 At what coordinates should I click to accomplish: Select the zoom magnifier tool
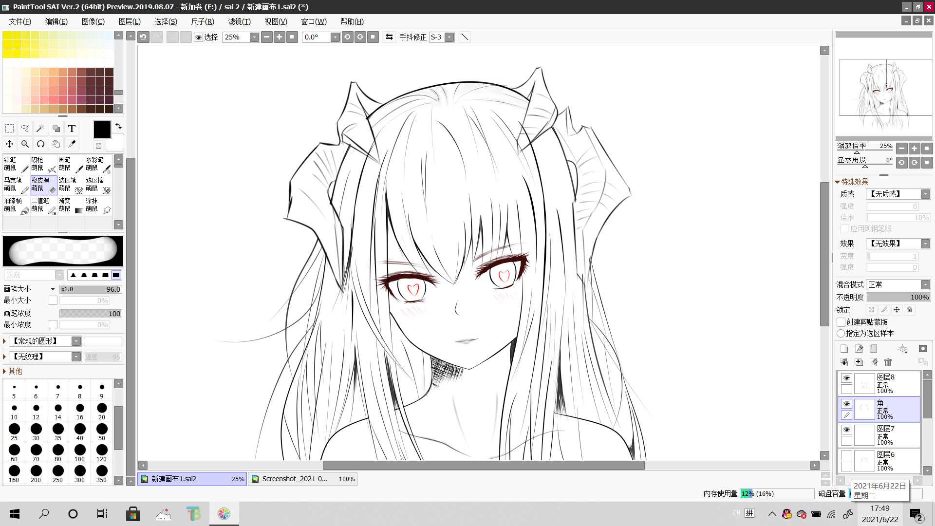[x=25, y=144]
